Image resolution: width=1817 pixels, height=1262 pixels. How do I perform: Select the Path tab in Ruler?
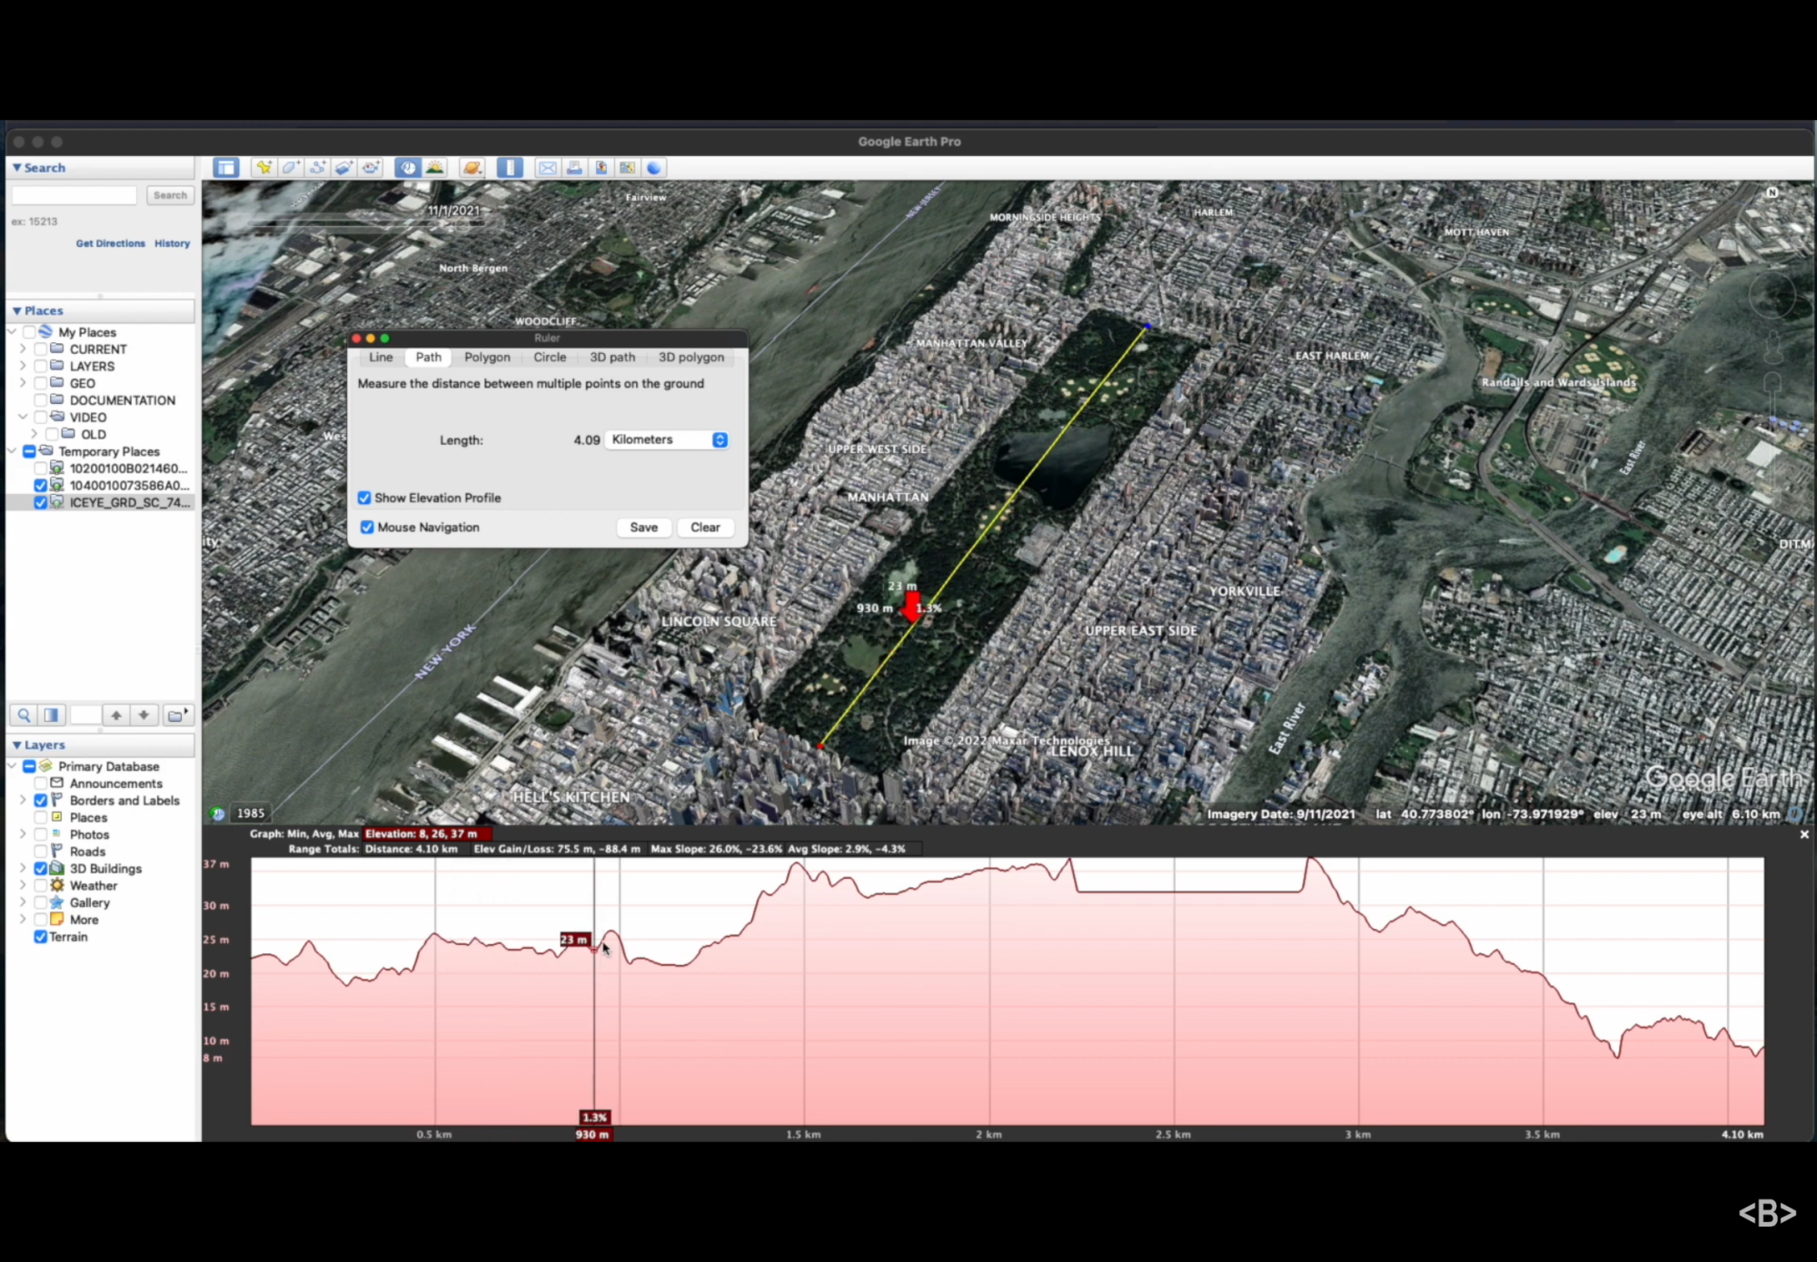429,358
